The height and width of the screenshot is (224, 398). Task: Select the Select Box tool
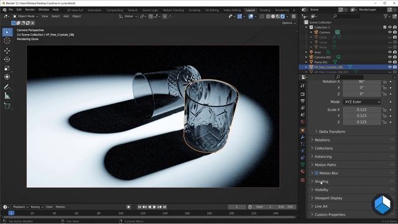pyautogui.click(x=7, y=32)
